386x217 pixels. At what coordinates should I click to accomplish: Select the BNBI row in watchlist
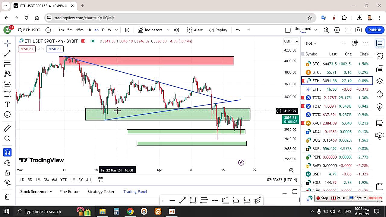tap(337, 149)
